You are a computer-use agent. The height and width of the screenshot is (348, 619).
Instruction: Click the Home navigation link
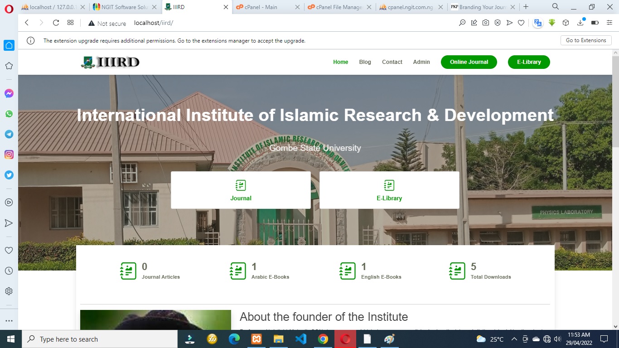click(x=341, y=62)
